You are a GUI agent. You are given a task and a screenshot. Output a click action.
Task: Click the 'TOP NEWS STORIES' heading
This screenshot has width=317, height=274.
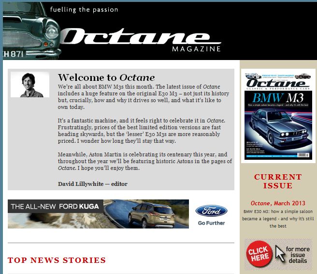click(57, 260)
